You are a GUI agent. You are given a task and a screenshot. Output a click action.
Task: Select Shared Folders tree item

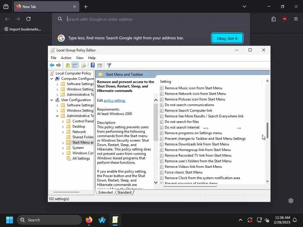click(x=83, y=137)
